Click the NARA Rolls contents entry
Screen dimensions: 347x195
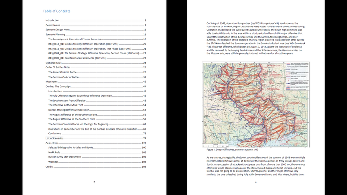point(54,152)
